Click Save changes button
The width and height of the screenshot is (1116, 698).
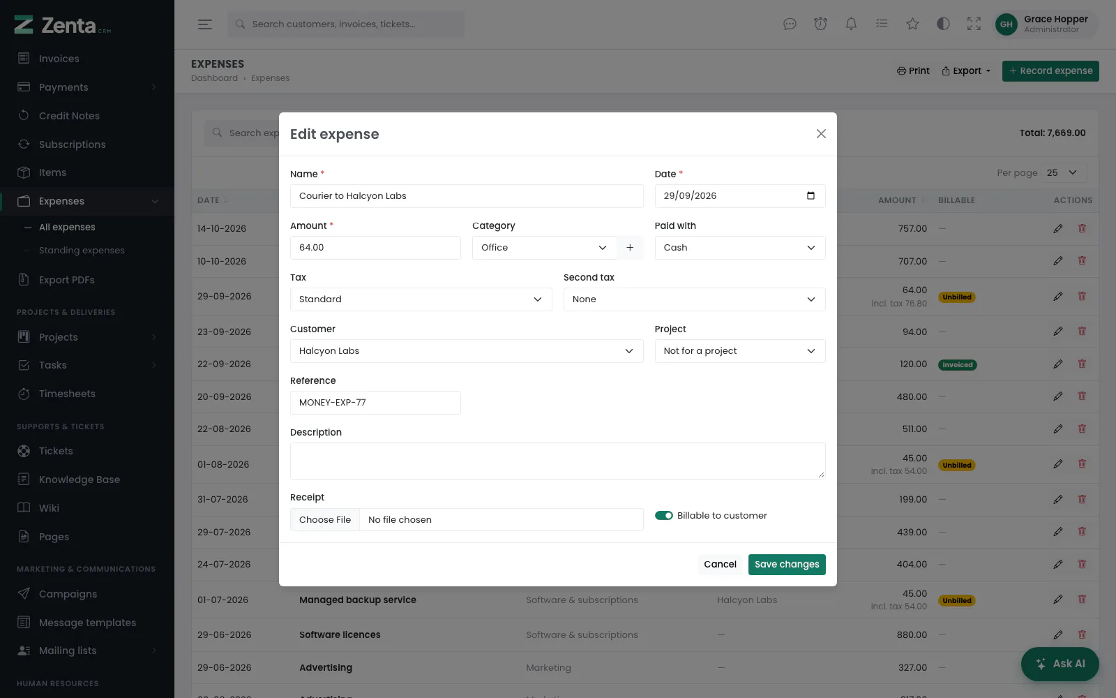point(787,565)
